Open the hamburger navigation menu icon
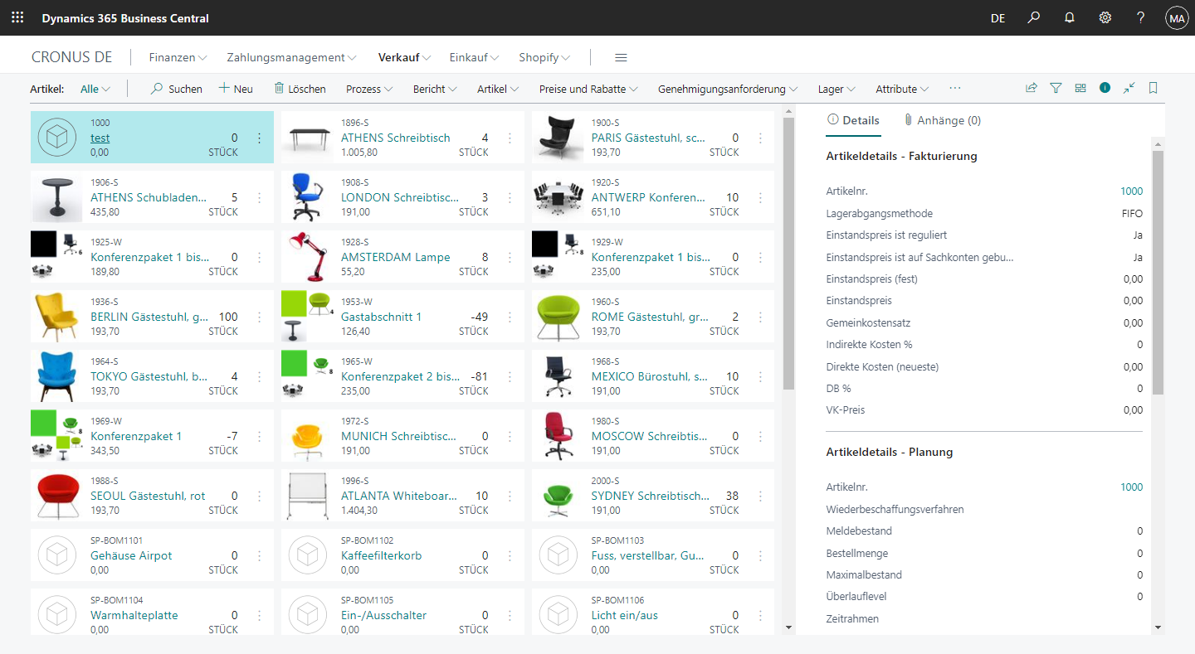Viewport: 1195px width, 654px height. click(621, 57)
